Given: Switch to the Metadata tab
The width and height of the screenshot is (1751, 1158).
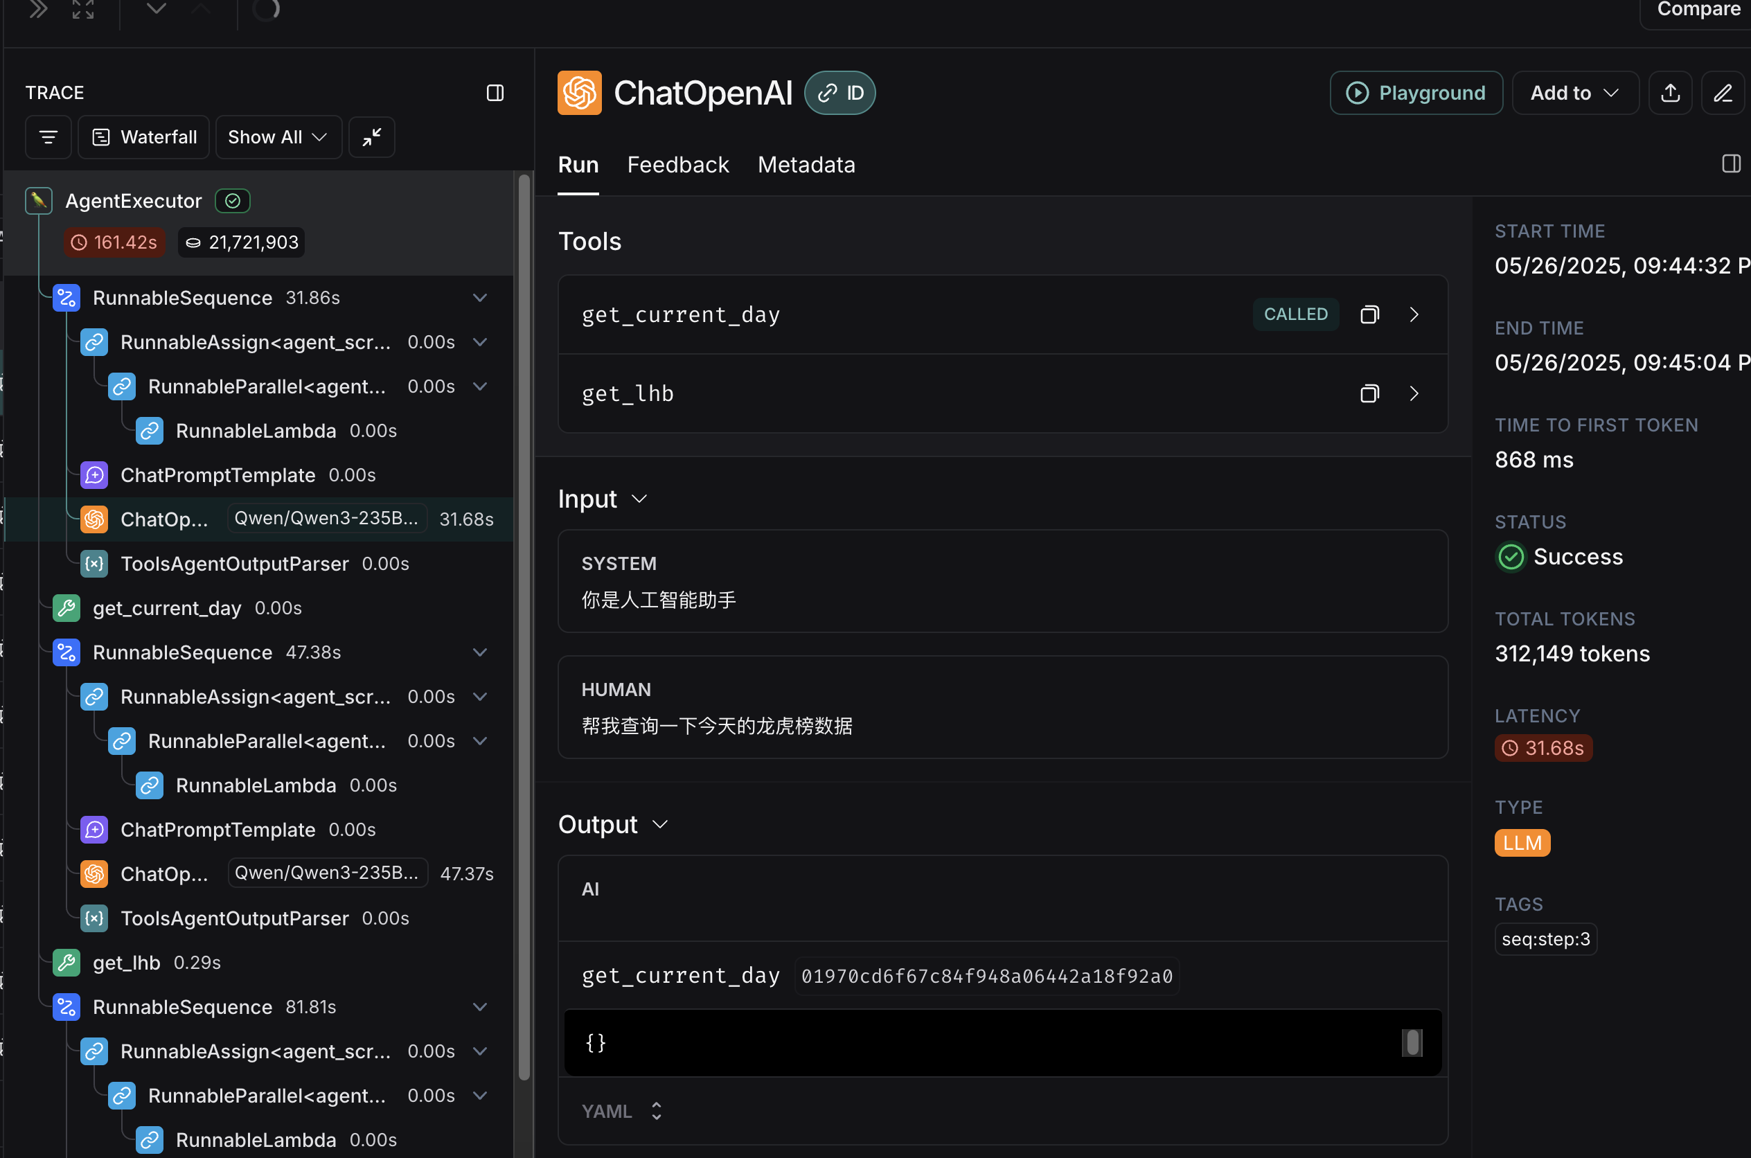Looking at the screenshot, I should pyautogui.click(x=806, y=165).
